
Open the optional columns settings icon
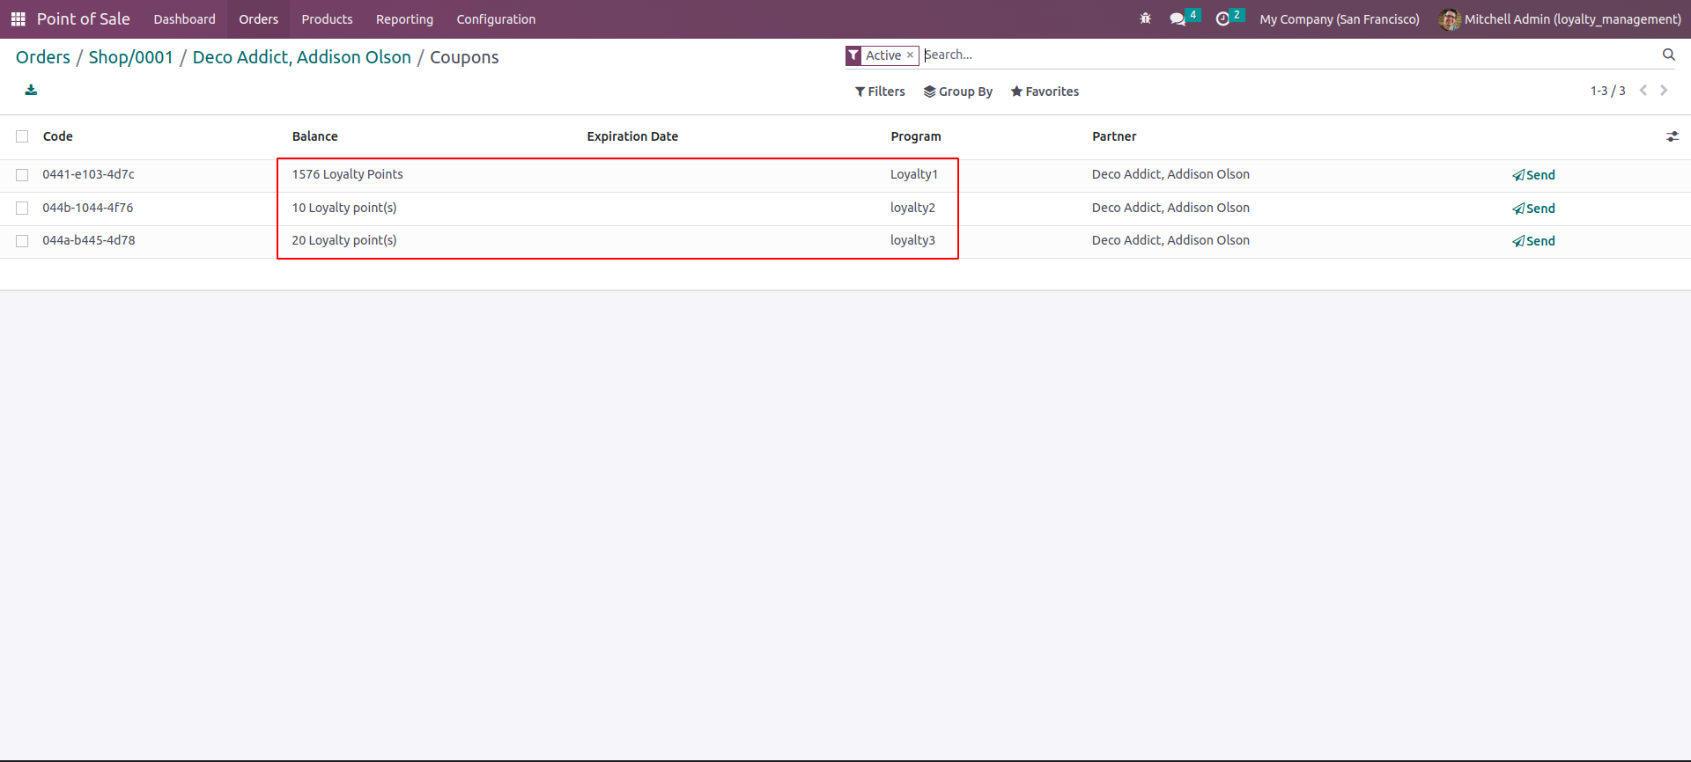coord(1672,136)
